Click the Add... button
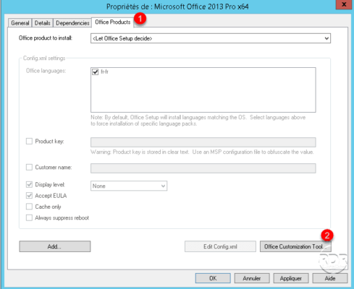The image size is (354, 289). (x=55, y=246)
